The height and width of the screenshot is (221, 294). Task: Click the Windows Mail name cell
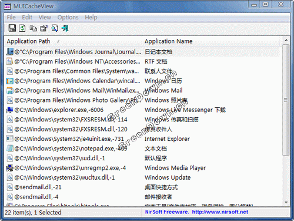[163, 90]
